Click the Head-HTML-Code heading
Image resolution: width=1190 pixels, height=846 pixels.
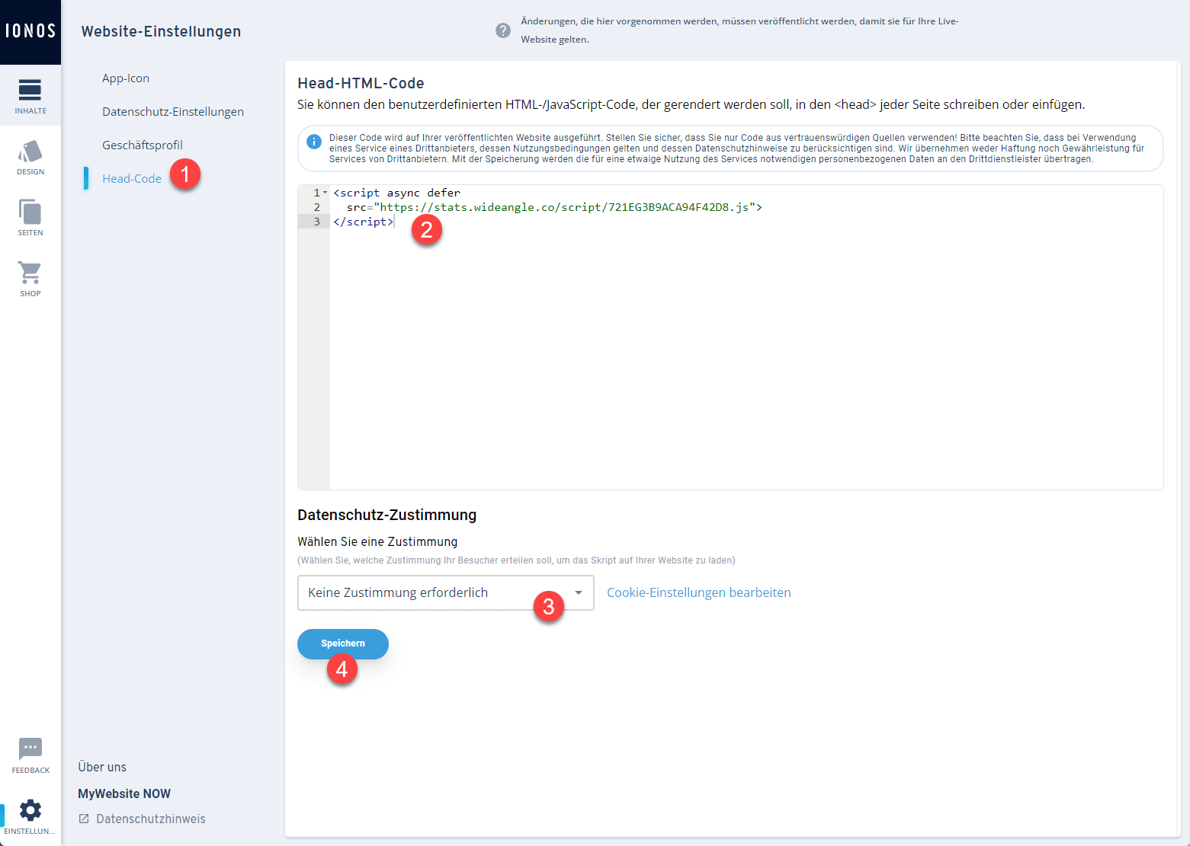pos(361,83)
